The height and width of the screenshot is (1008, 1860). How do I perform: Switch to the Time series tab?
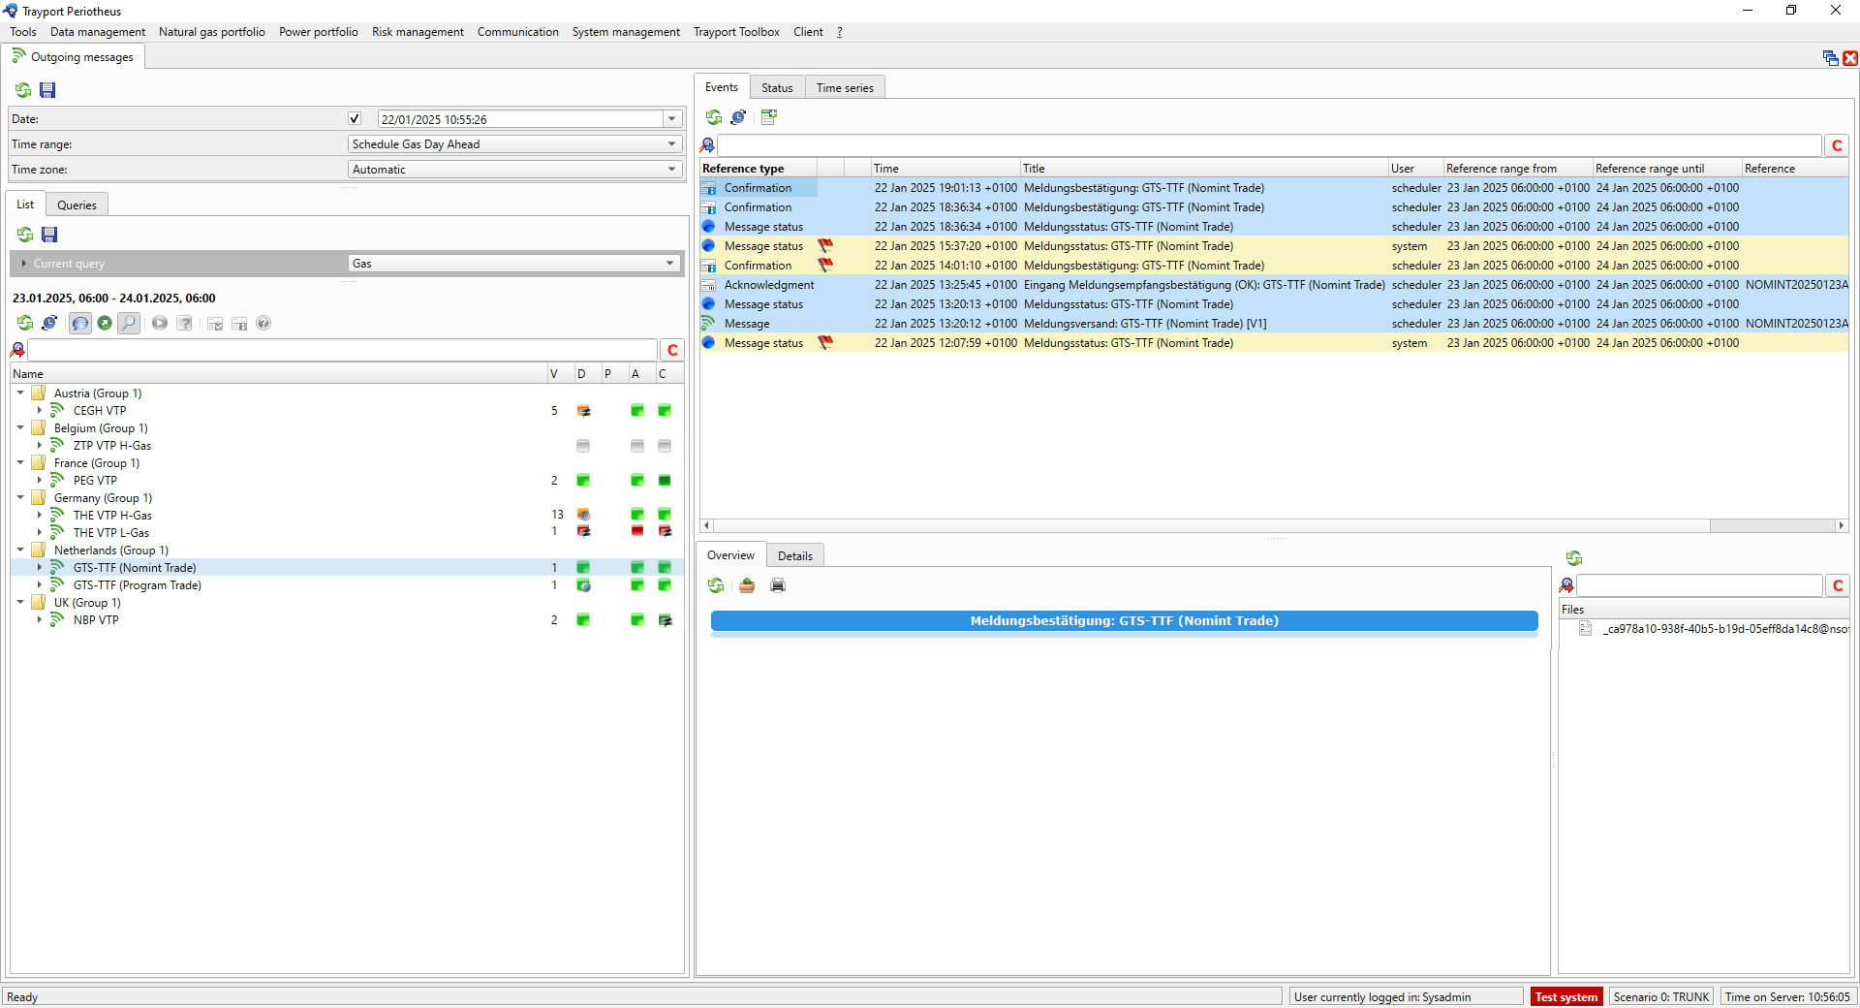[844, 88]
